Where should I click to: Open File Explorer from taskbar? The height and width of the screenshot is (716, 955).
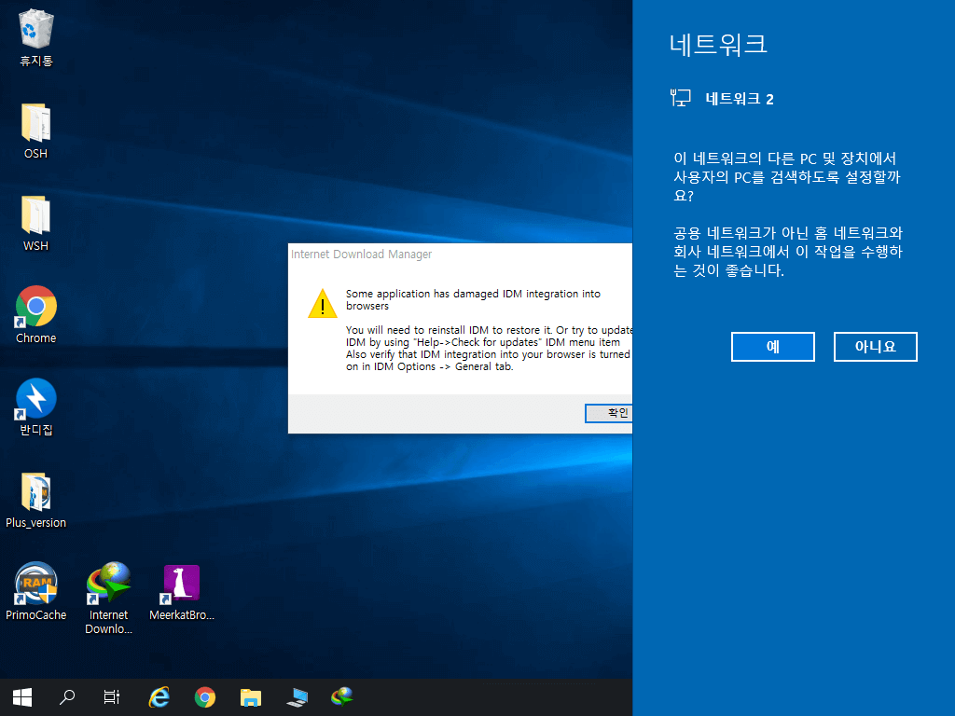point(250,697)
